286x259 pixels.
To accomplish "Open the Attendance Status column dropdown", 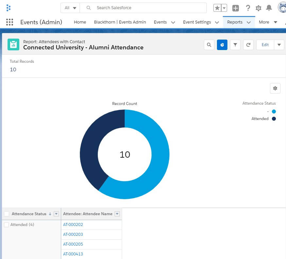I will click(x=56, y=214).
